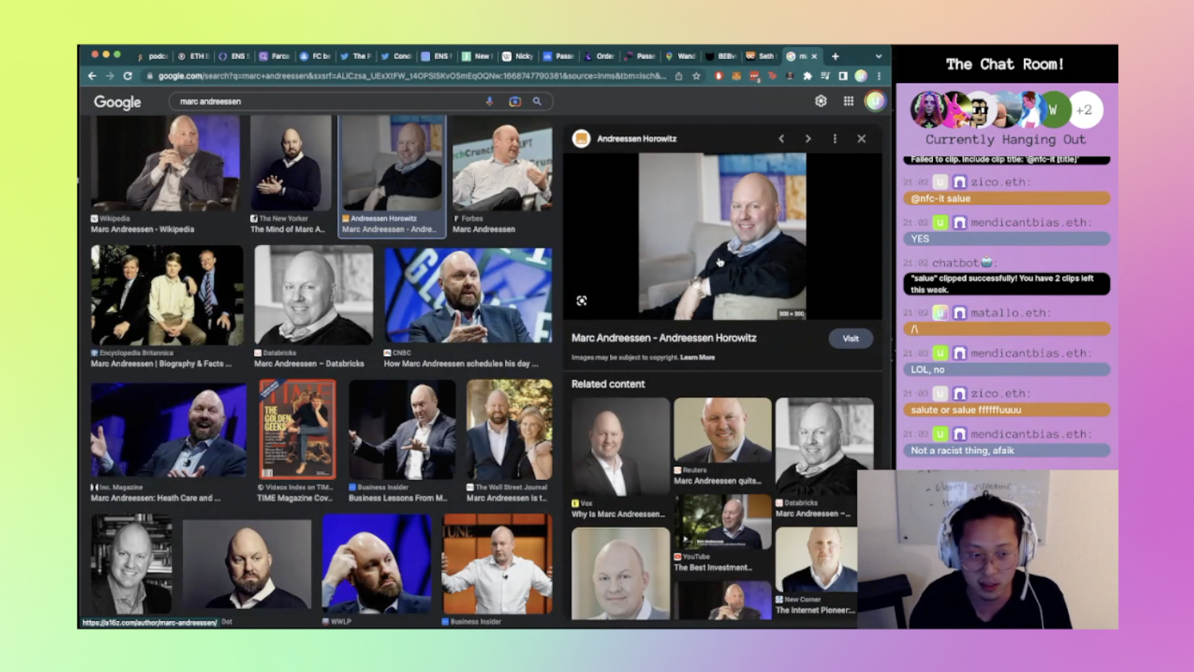Image resolution: width=1194 pixels, height=672 pixels.
Task: Run the search with the magnifier icon
Action: (x=537, y=101)
